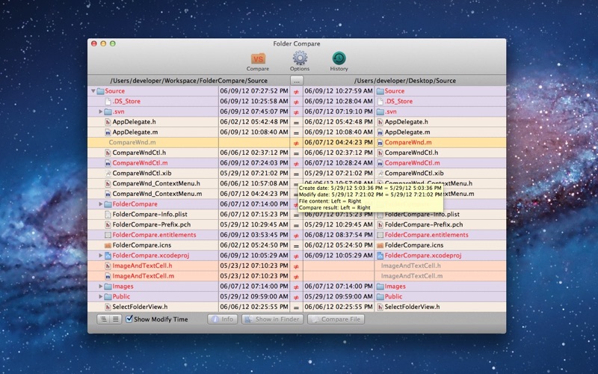Expand the Public folder on left
Screen dimensions: 598x374
coord(101,296)
